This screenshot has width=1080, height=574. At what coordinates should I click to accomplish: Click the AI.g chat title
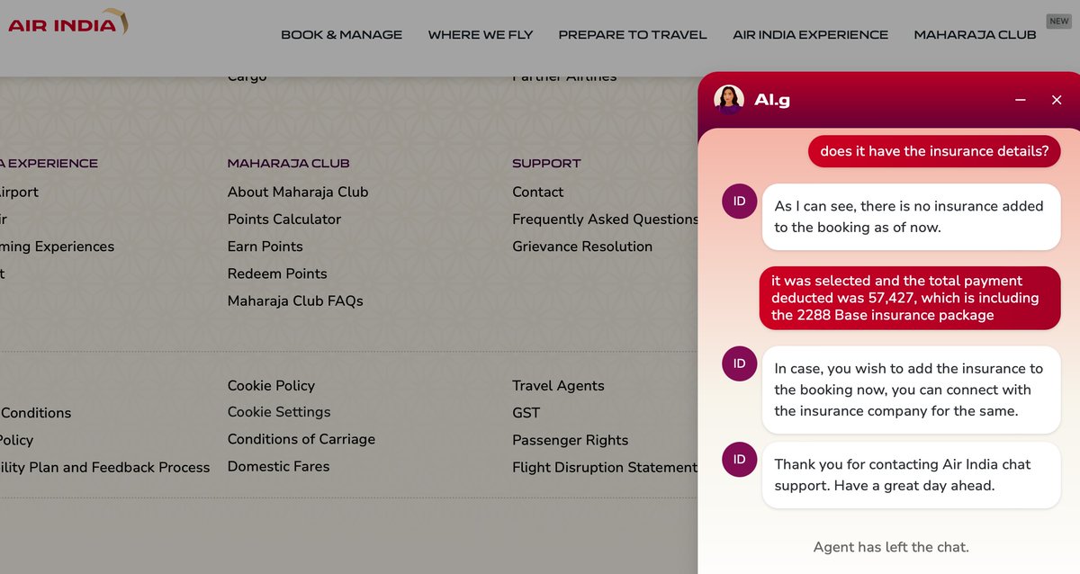pyautogui.click(x=772, y=100)
